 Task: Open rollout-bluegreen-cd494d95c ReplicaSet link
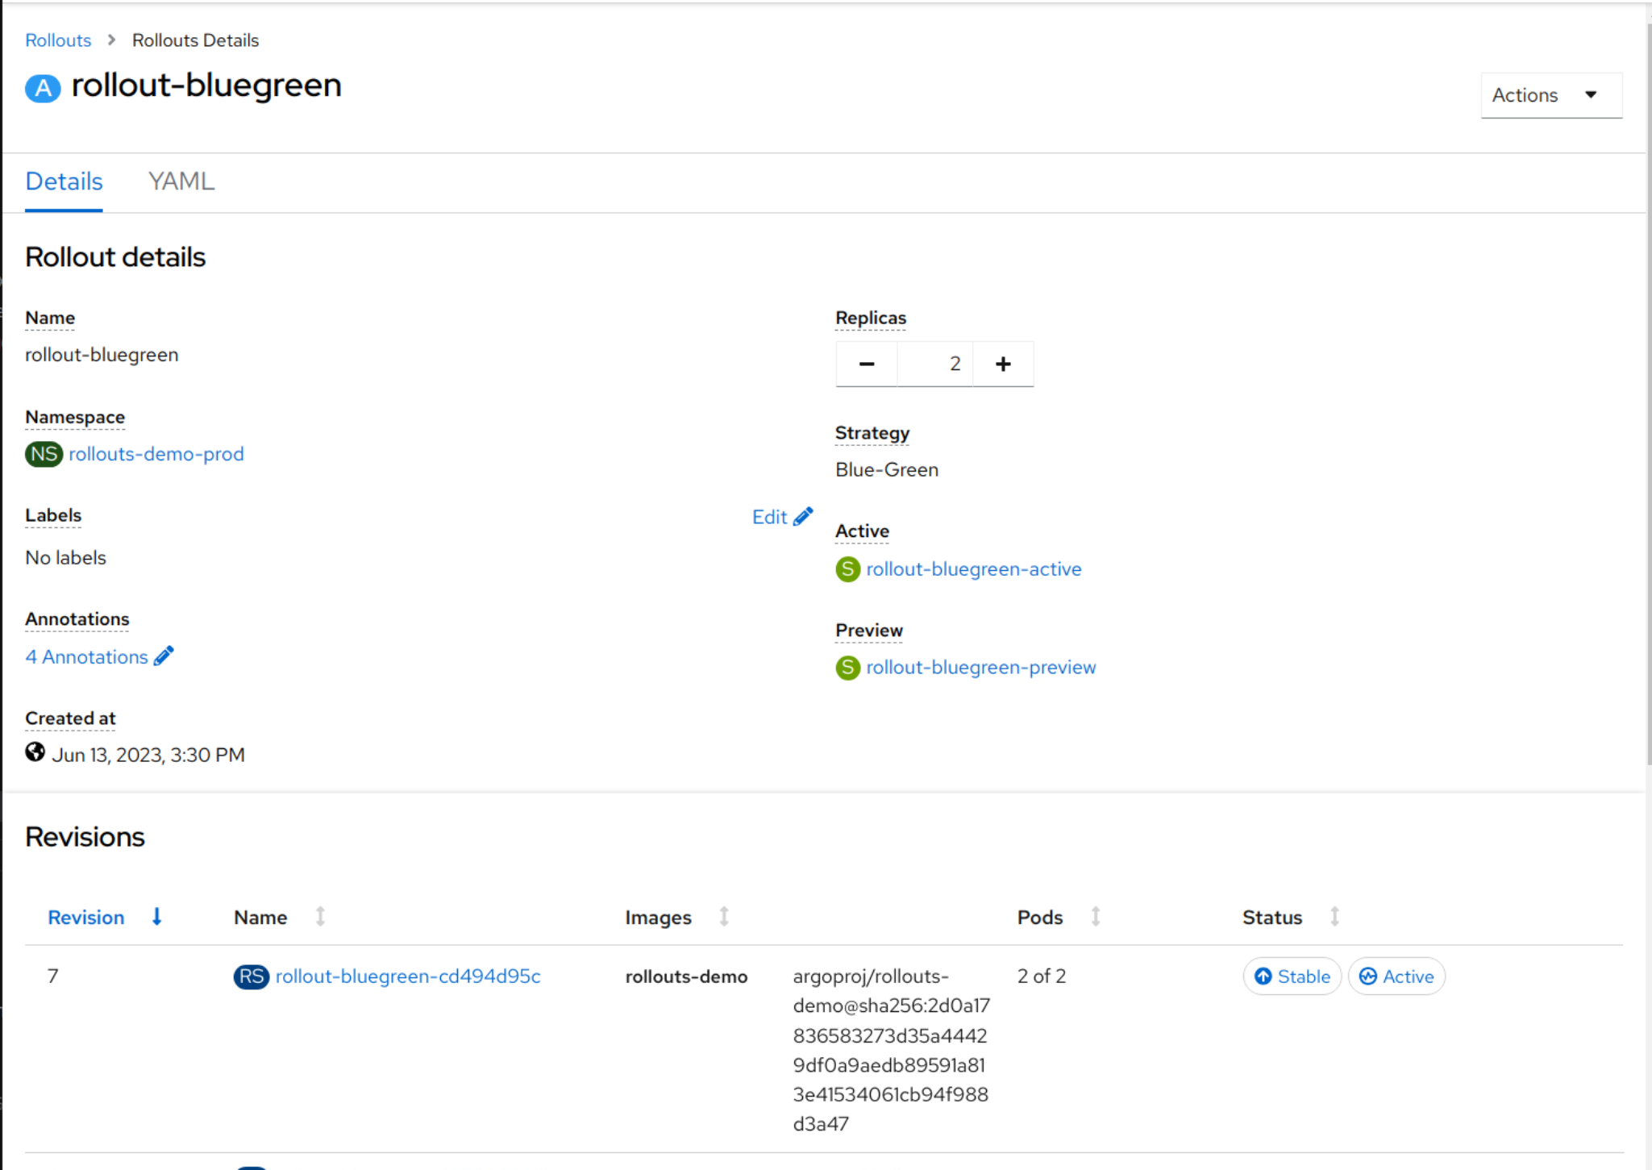(x=408, y=976)
